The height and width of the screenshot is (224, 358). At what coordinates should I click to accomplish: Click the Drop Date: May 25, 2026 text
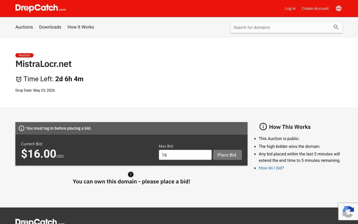pos(35,90)
